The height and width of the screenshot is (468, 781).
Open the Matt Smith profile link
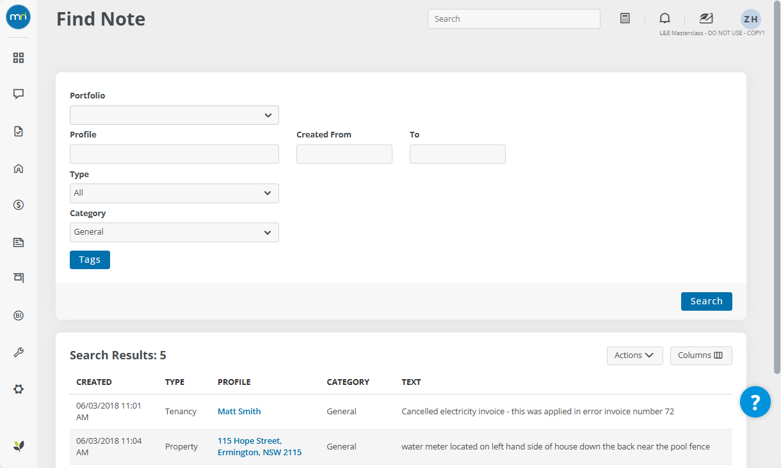[x=239, y=412]
